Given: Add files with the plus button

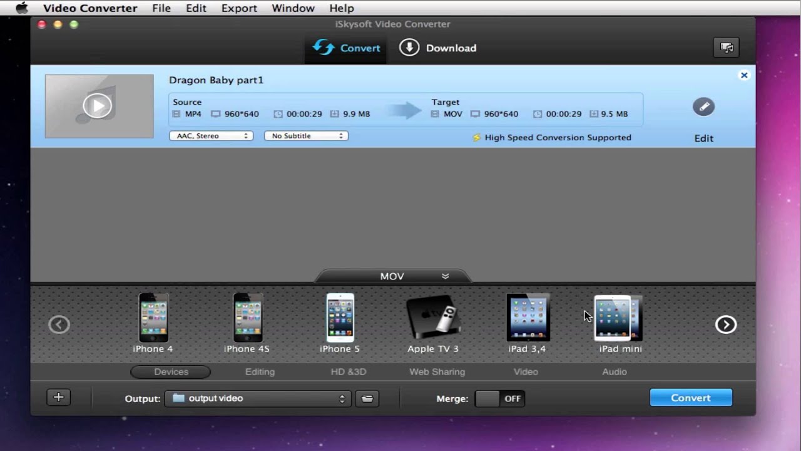Looking at the screenshot, I should 59,397.
